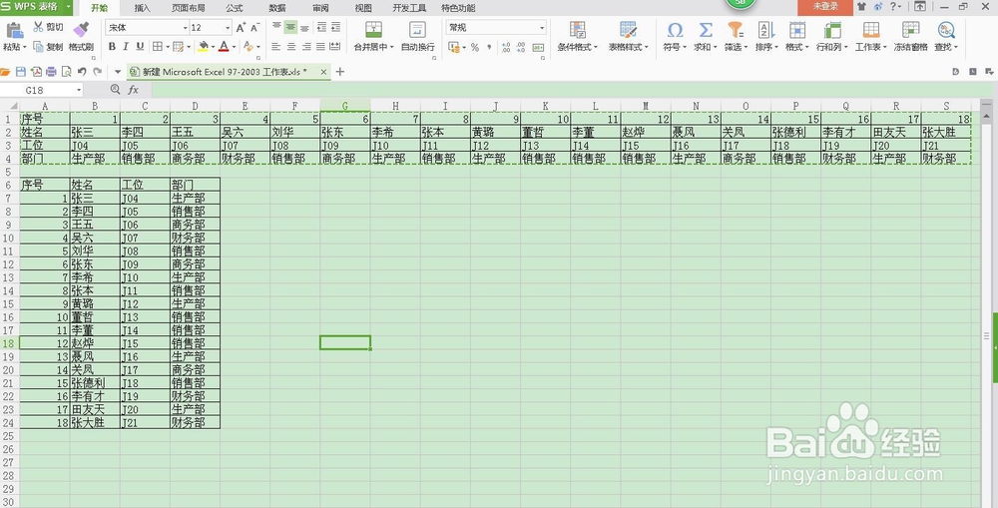Switch to the 视图 (View) tab
This screenshot has height=508, width=998.
(x=363, y=8)
